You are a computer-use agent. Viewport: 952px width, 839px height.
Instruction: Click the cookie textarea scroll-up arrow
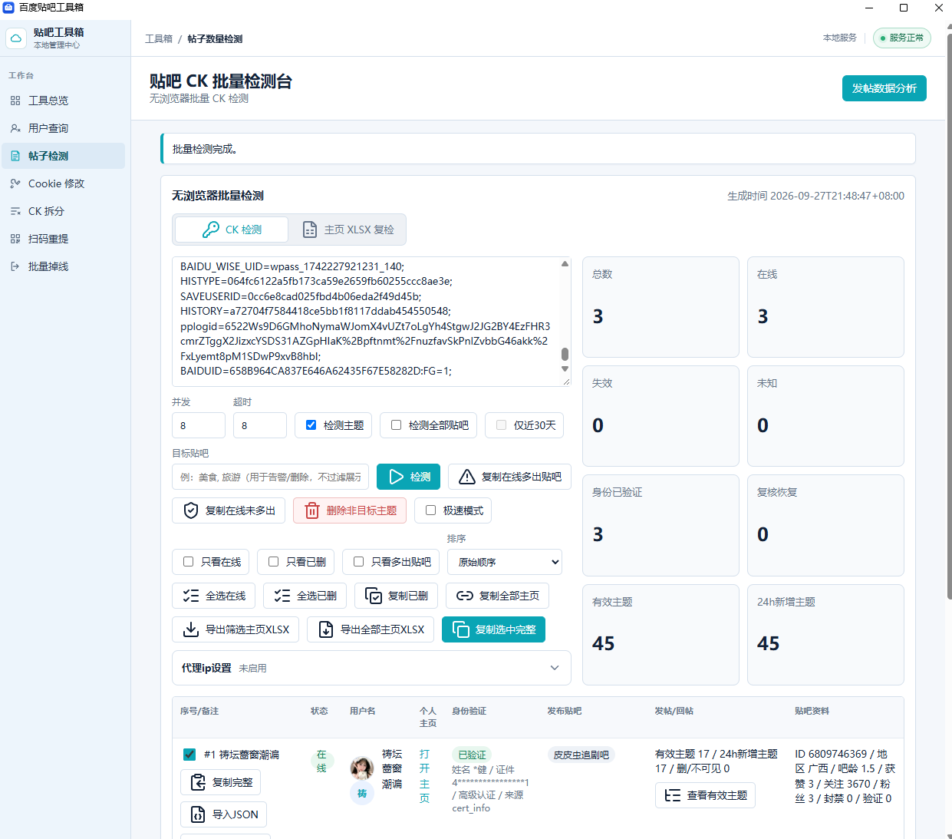[565, 263]
